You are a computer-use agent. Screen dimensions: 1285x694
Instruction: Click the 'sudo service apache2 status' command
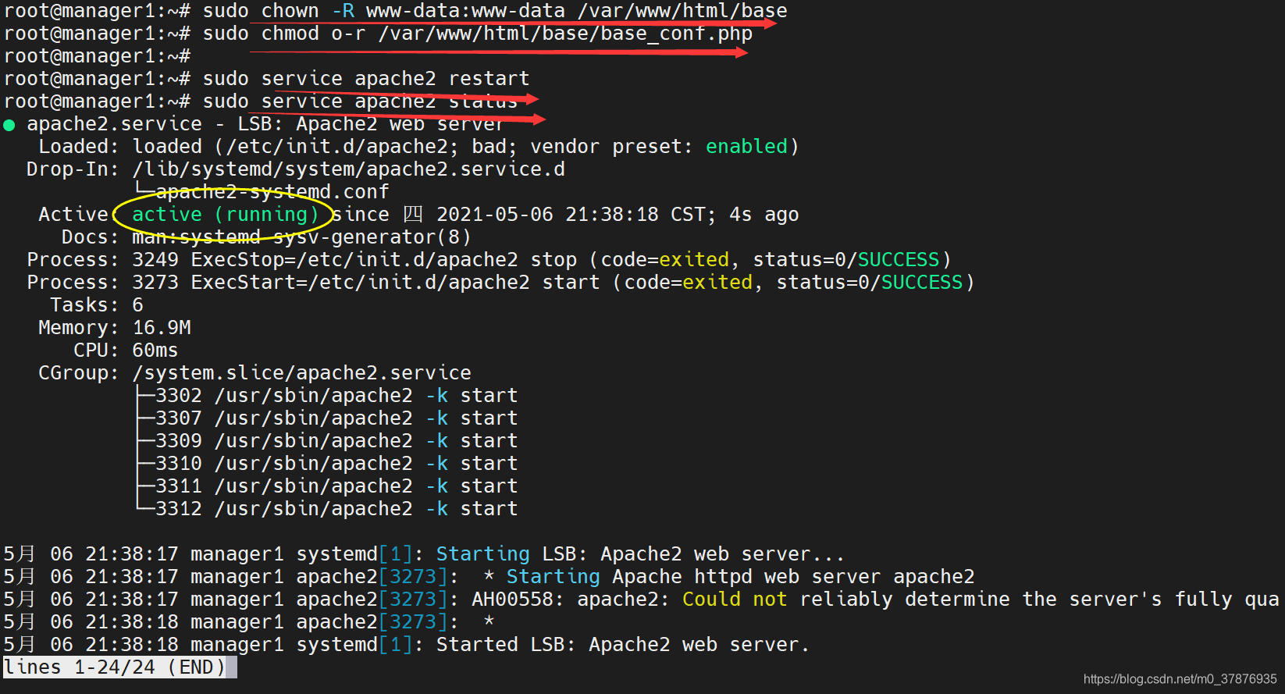pyautogui.click(x=361, y=101)
